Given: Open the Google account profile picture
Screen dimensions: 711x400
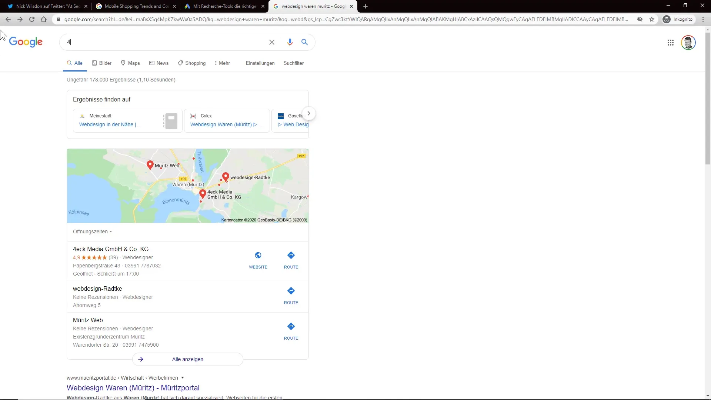Looking at the screenshot, I should (688, 43).
